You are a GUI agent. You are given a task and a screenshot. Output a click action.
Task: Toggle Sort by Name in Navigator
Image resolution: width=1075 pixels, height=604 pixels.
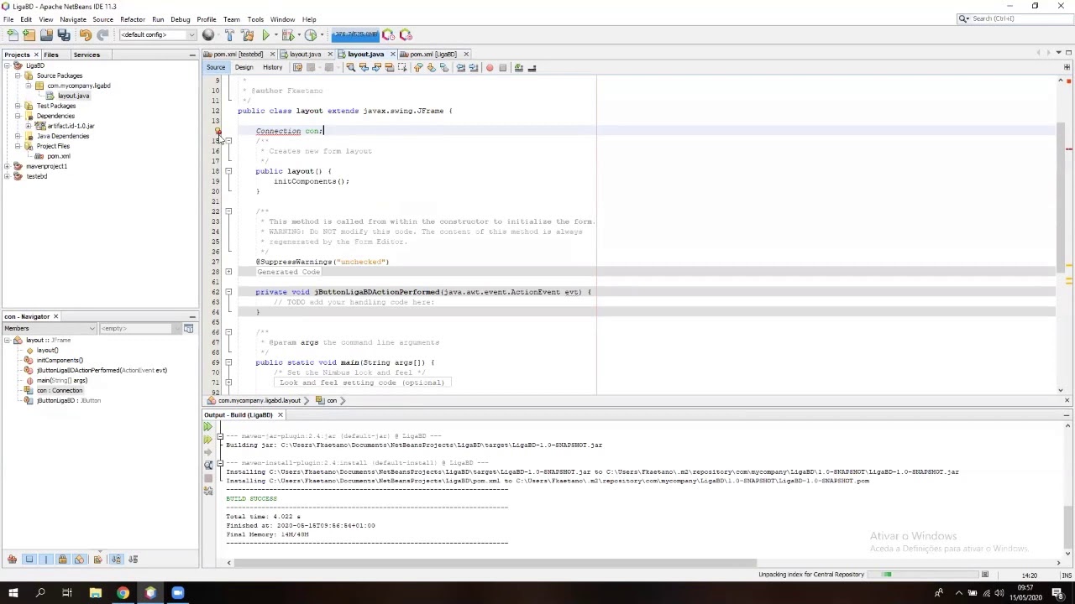[x=116, y=560]
